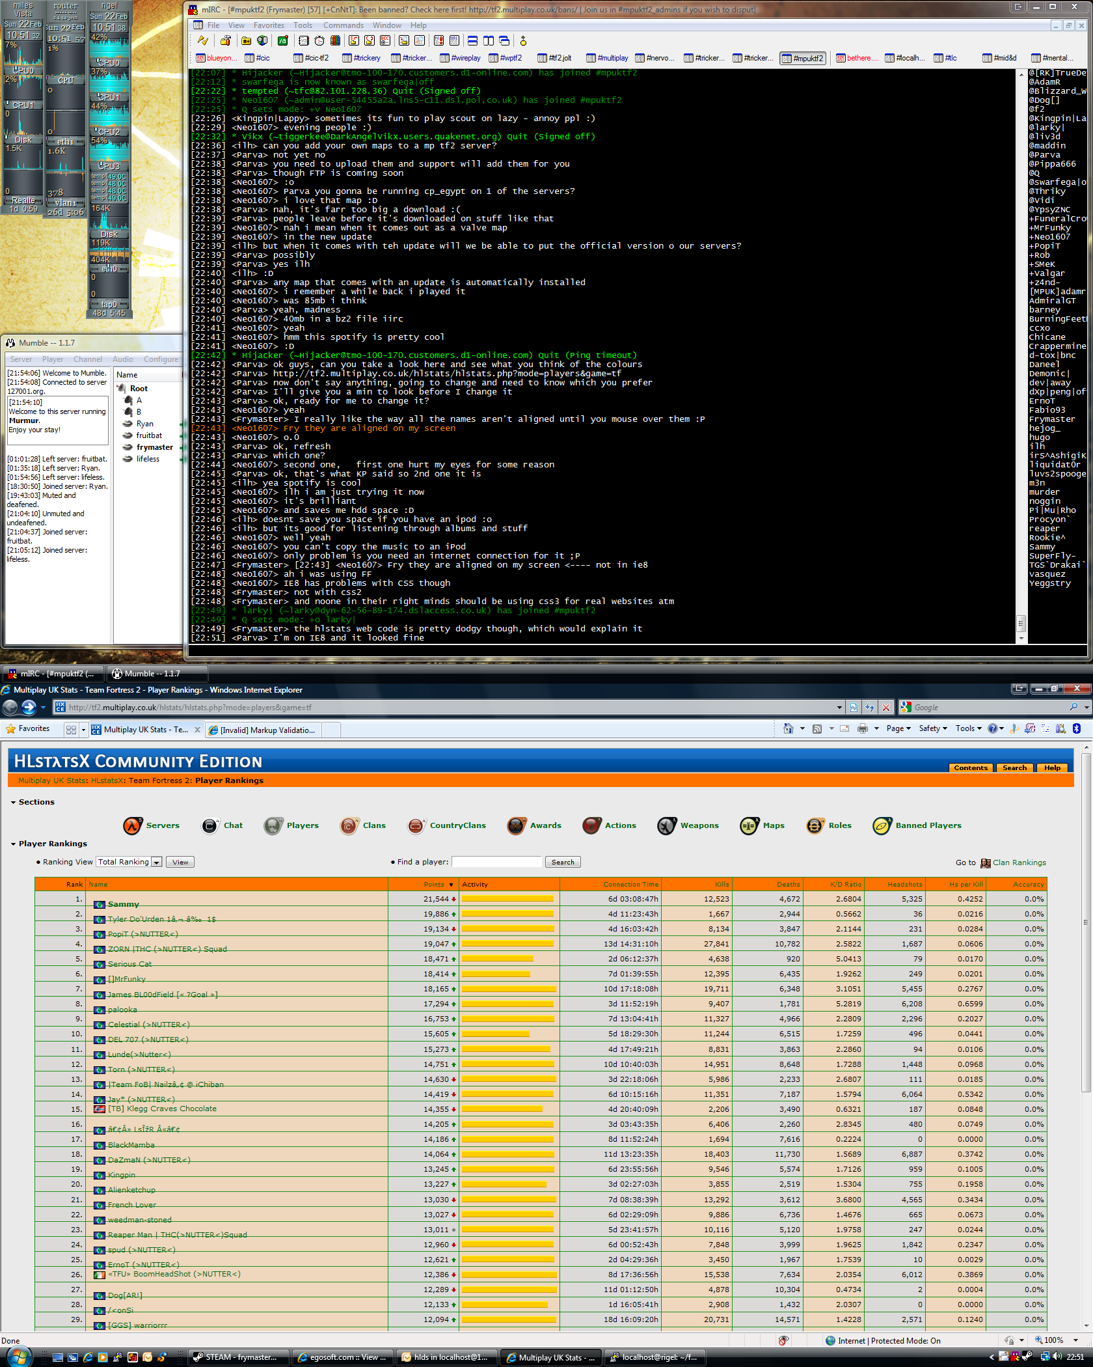Click the Roles section icon

click(x=815, y=825)
